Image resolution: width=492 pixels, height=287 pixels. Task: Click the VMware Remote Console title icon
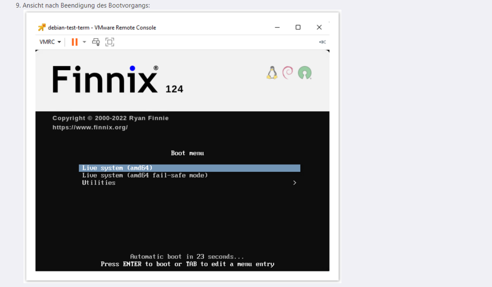coord(42,27)
